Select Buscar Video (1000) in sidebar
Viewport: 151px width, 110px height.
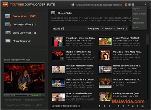pos(24,16)
